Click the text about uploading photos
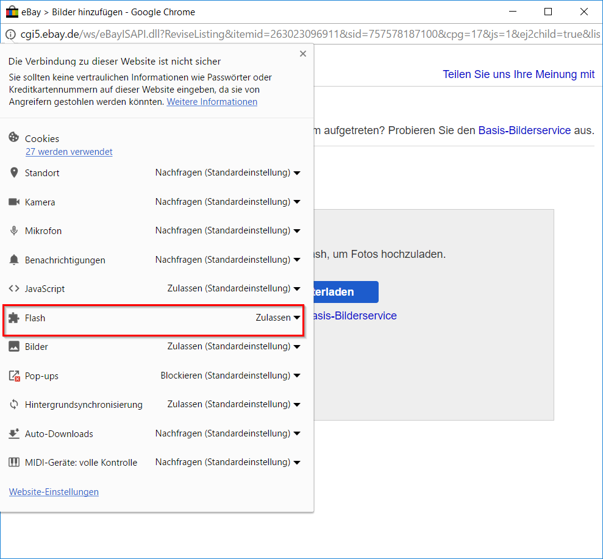The width and height of the screenshot is (603, 559). tap(380, 254)
